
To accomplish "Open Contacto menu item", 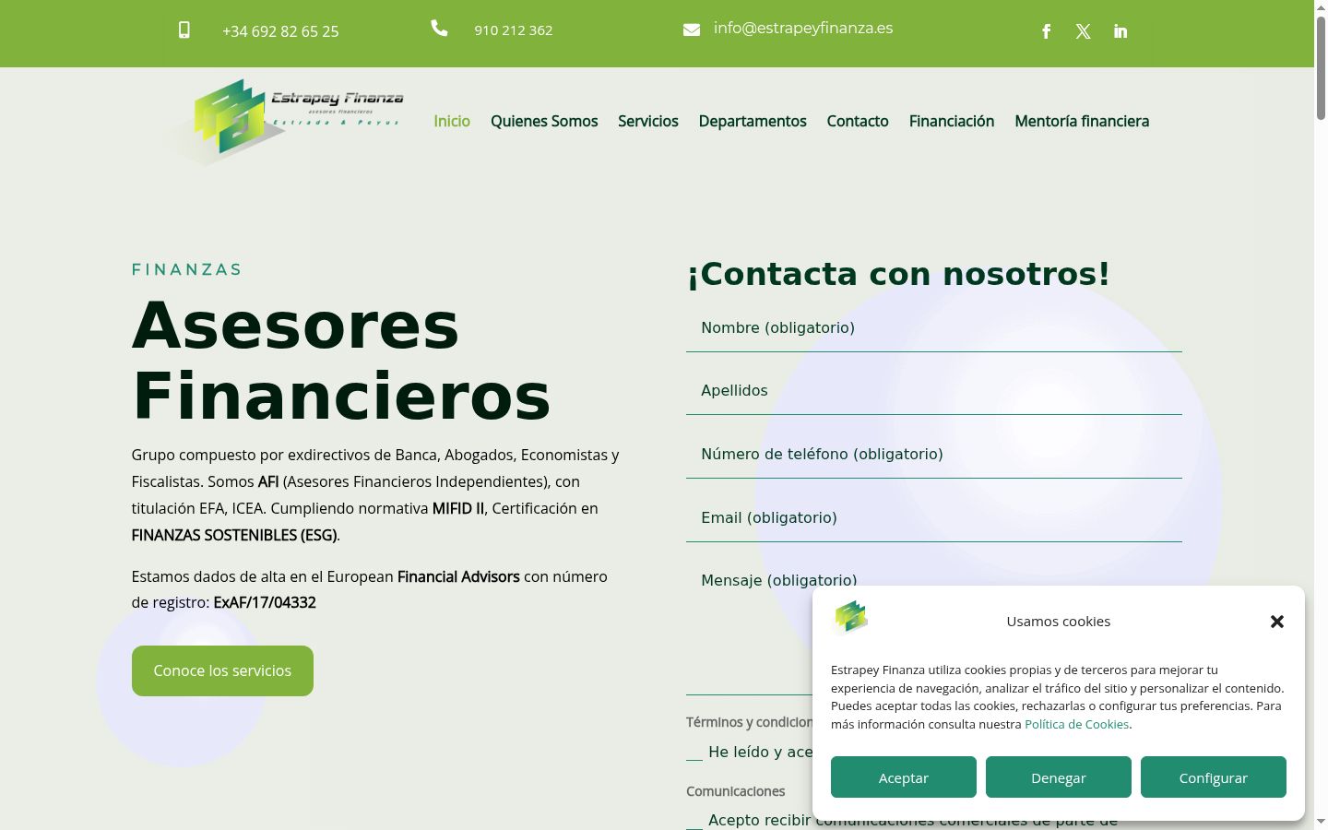I will click(858, 121).
